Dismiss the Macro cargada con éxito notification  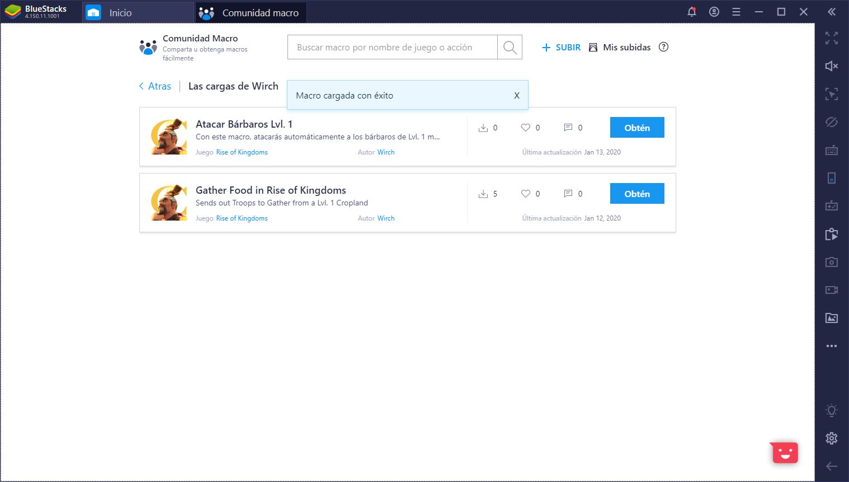tap(517, 96)
